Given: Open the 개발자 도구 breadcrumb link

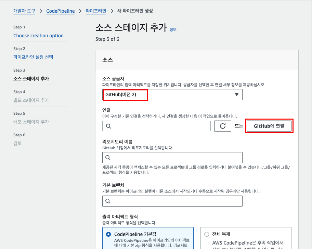Looking at the screenshot, I should 24,11.
